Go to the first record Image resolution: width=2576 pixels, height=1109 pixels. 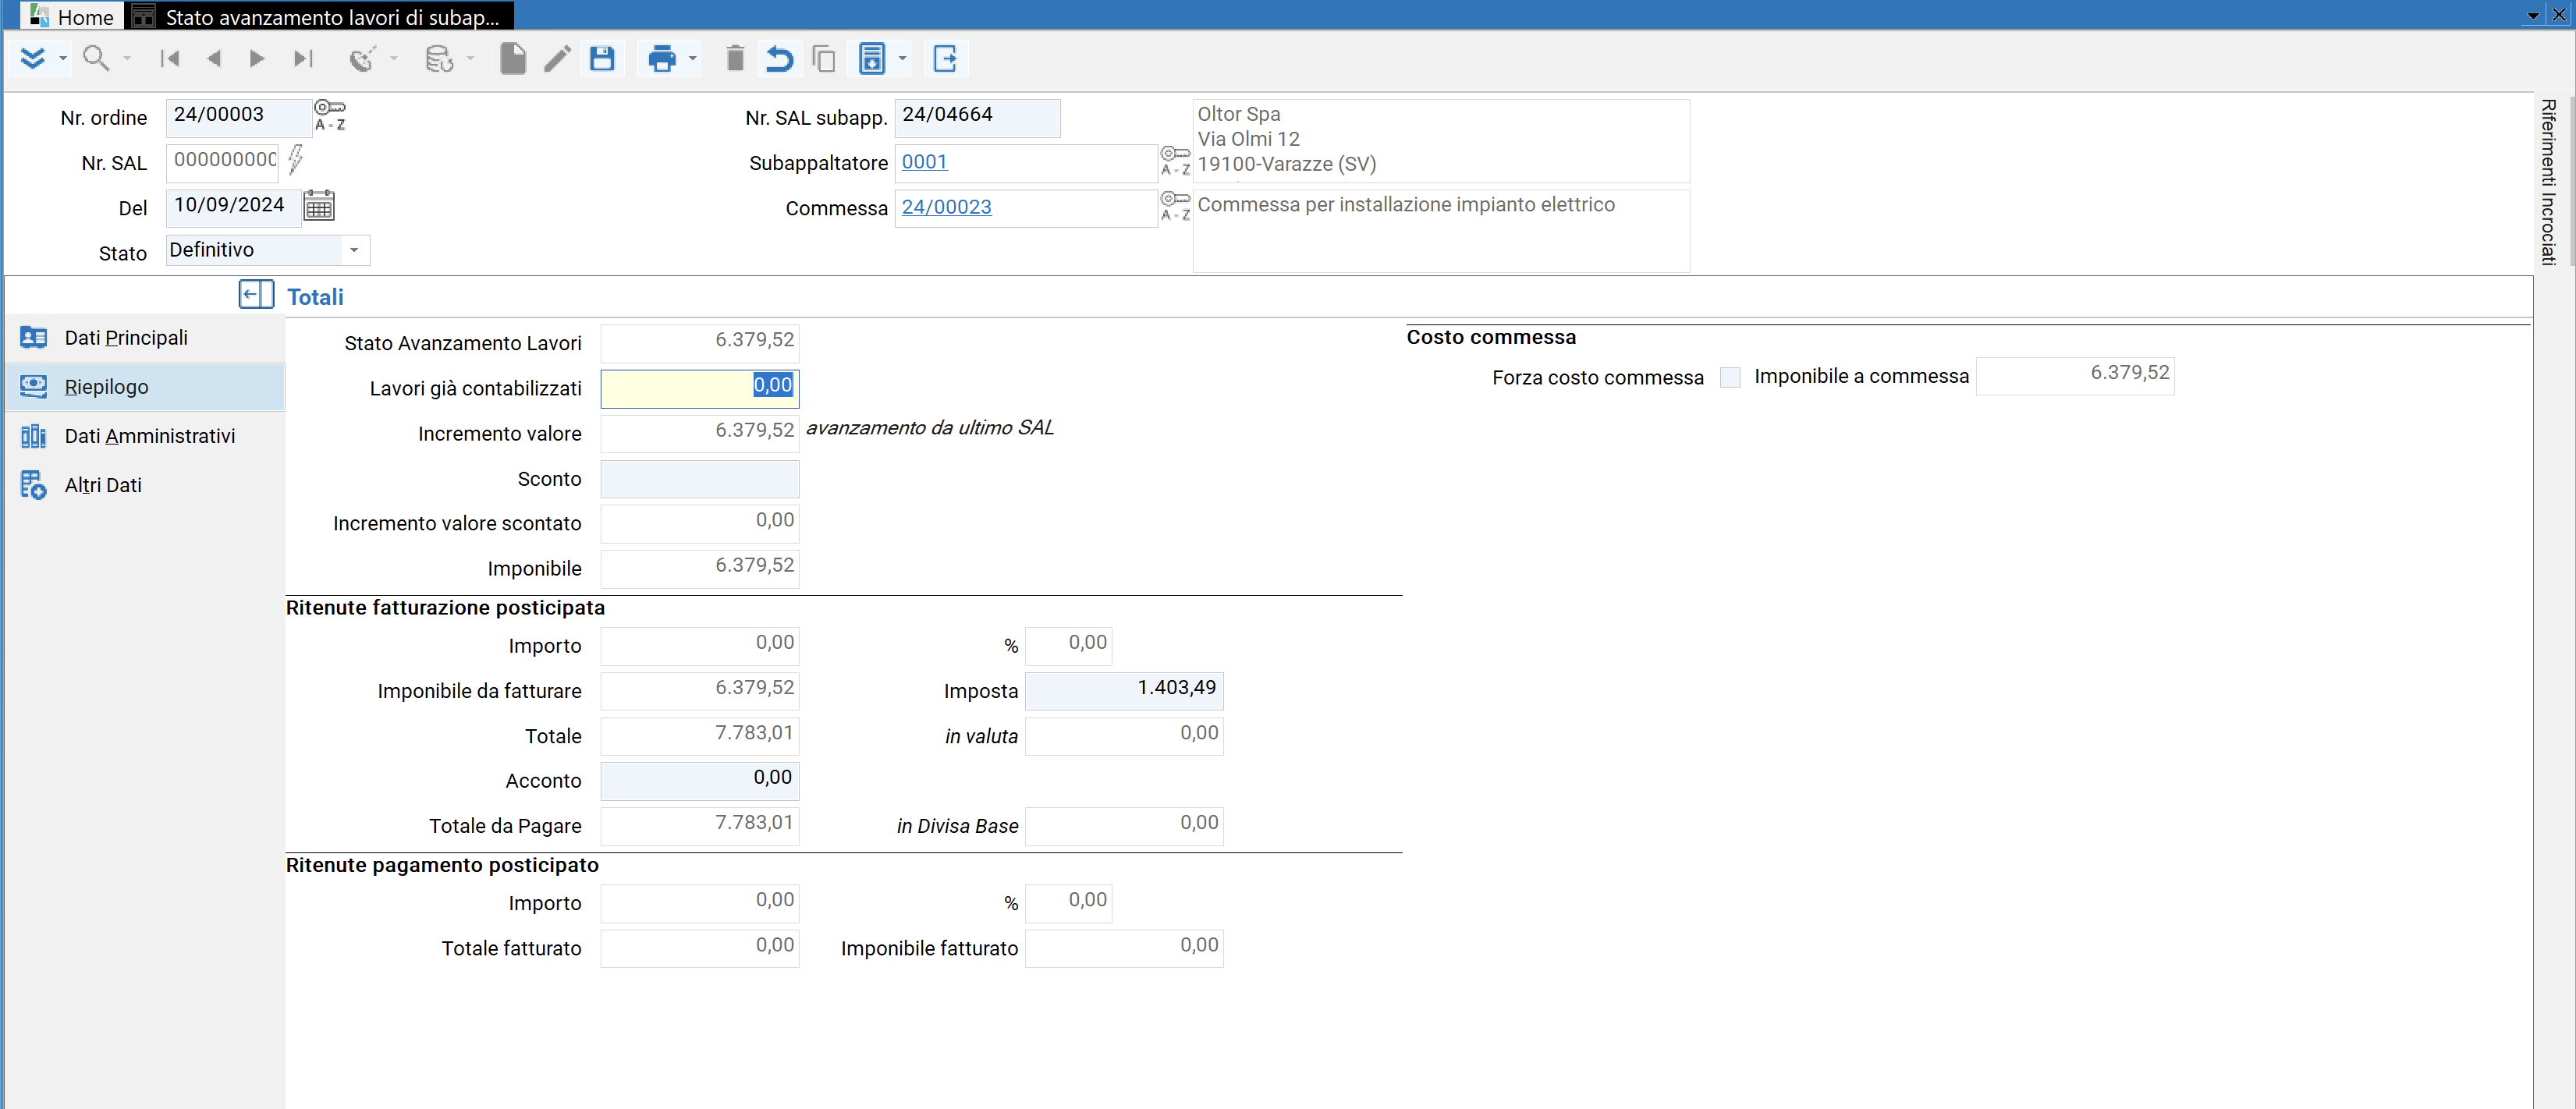(170, 59)
